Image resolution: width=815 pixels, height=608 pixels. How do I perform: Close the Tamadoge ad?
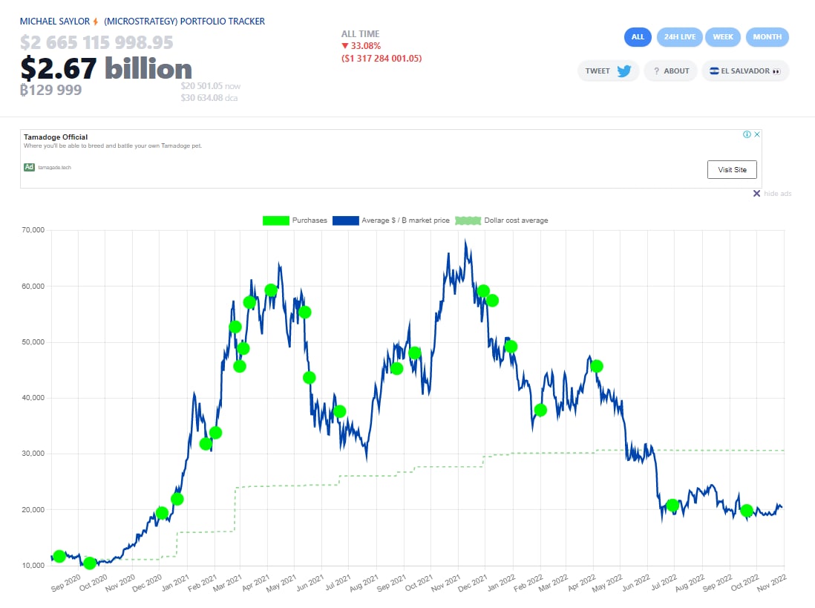click(x=757, y=134)
